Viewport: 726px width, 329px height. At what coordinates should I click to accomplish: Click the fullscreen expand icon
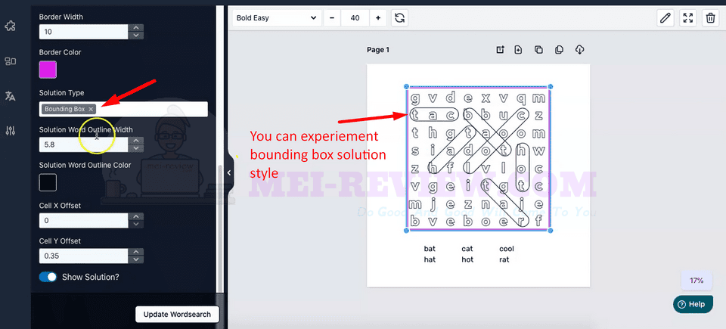(x=688, y=18)
